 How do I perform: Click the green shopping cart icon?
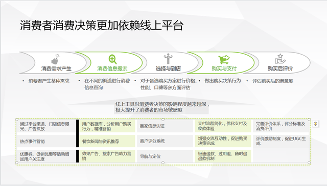224,60
